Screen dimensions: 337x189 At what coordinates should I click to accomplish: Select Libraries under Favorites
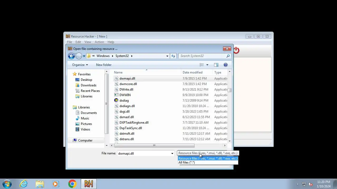pyautogui.click(x=86, y=96)
